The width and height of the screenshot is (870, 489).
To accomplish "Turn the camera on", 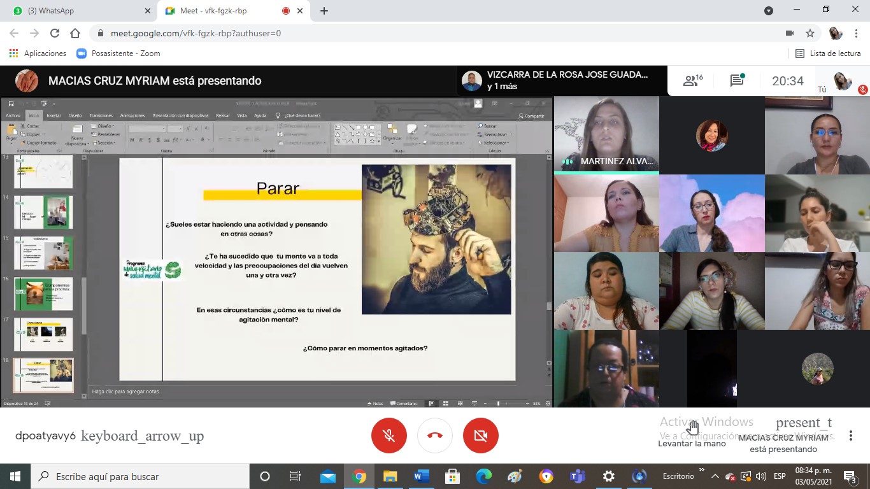I will 481,436.
